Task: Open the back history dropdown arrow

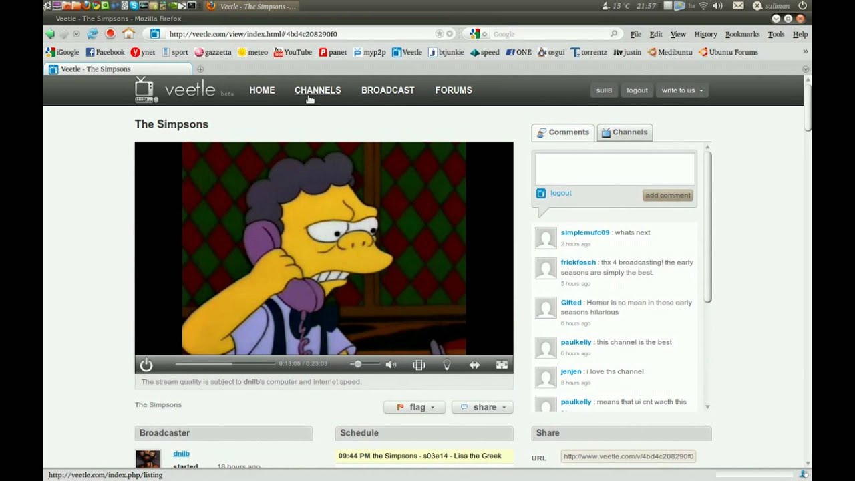Action: click(76, 34)
